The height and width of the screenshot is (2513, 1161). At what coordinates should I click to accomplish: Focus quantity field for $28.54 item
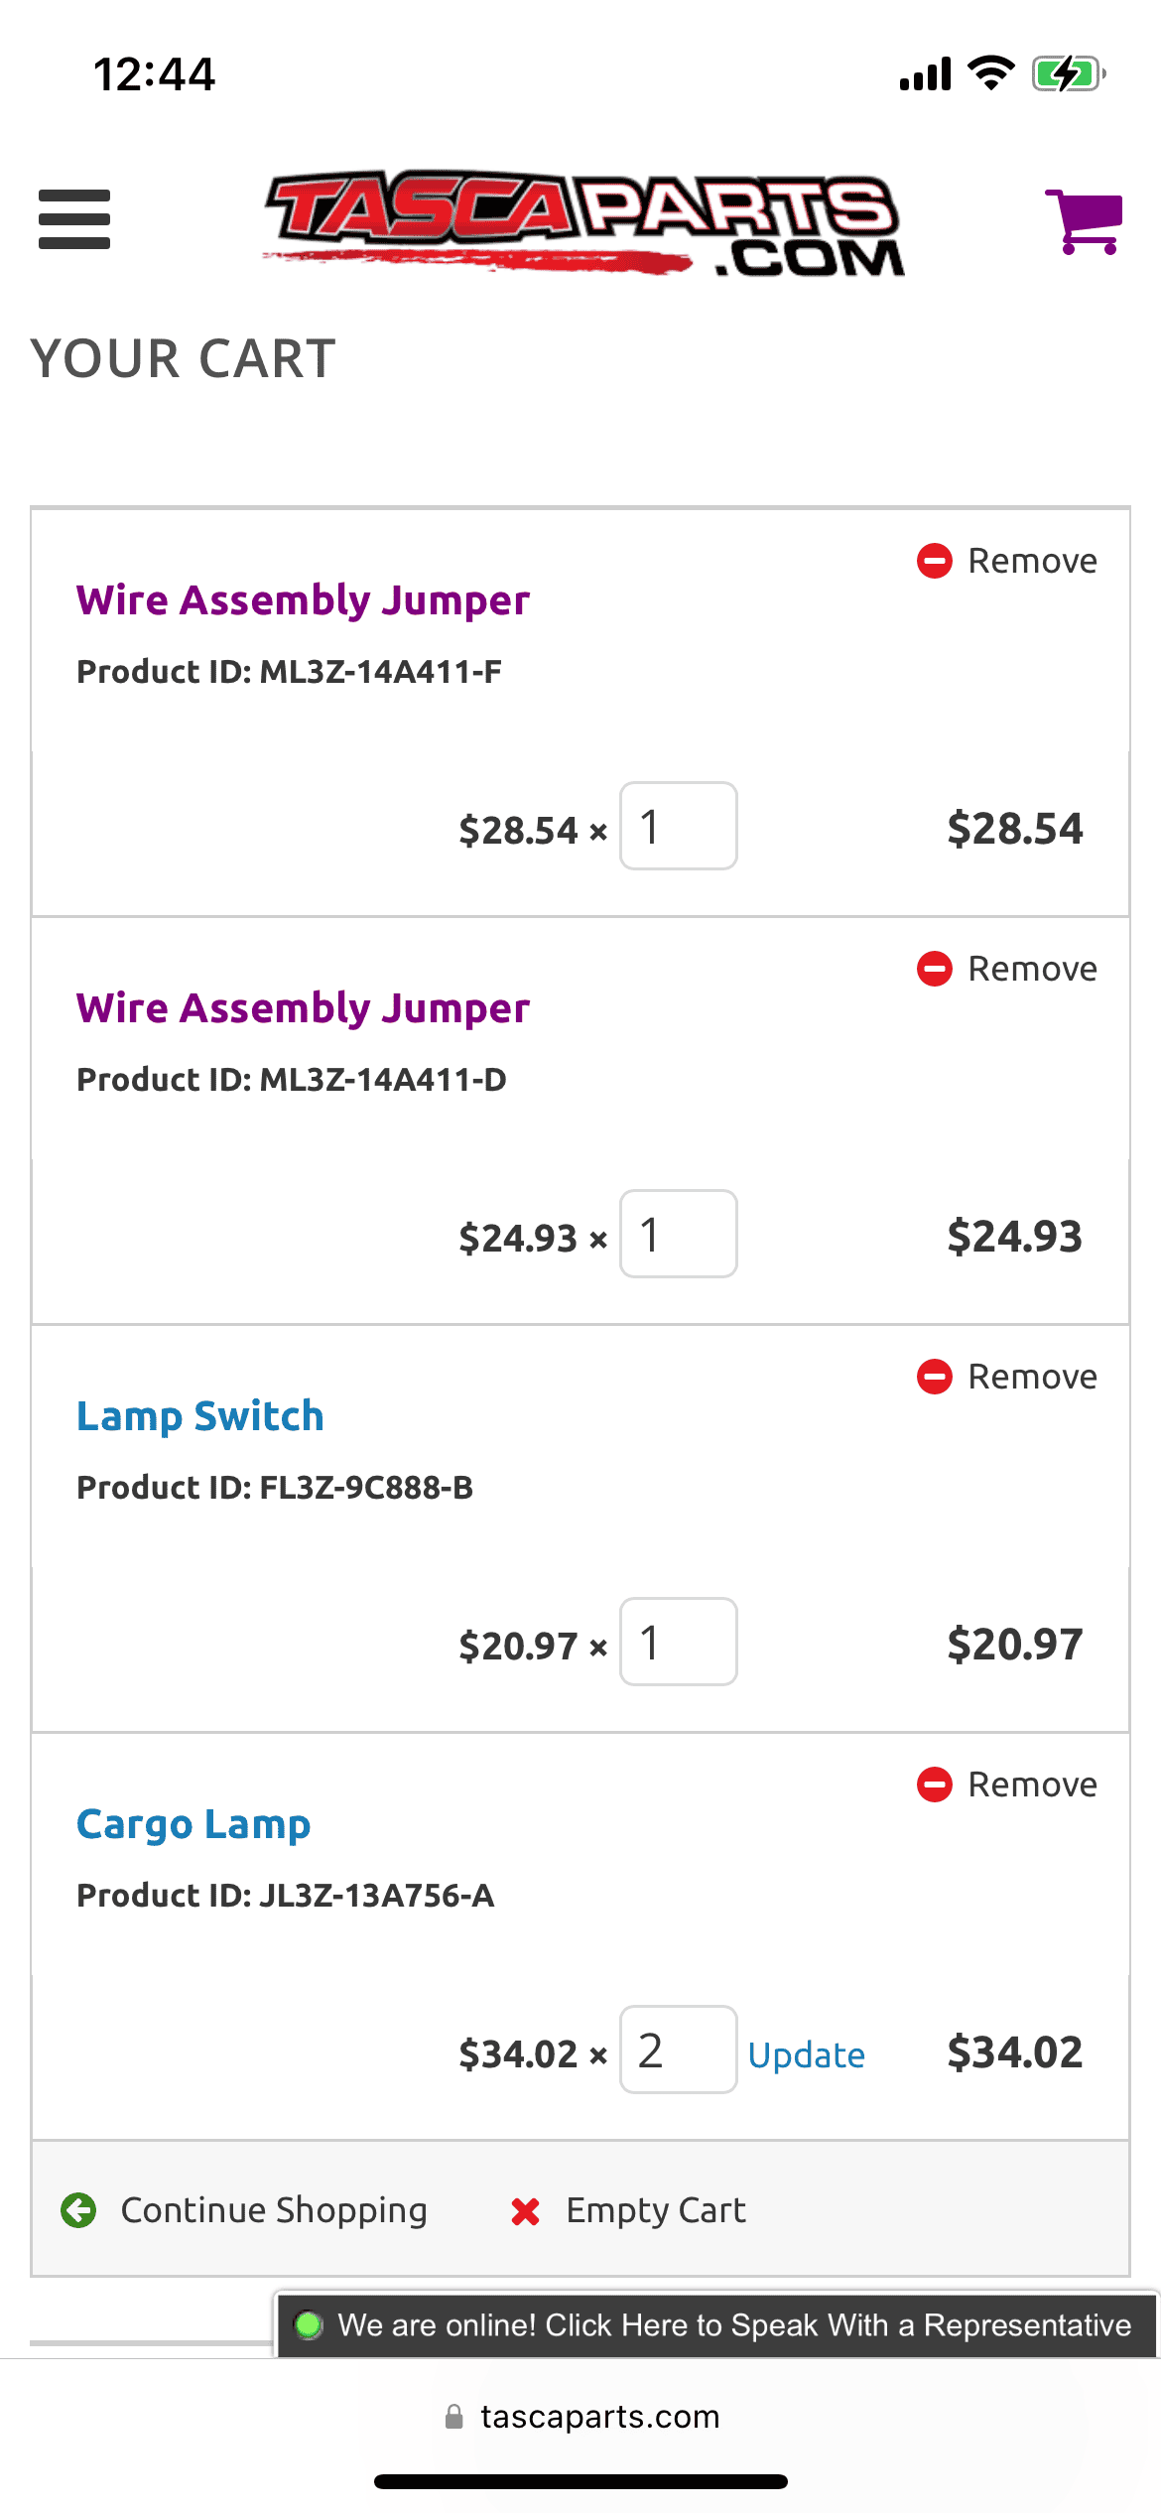click(x=679, y=826)
